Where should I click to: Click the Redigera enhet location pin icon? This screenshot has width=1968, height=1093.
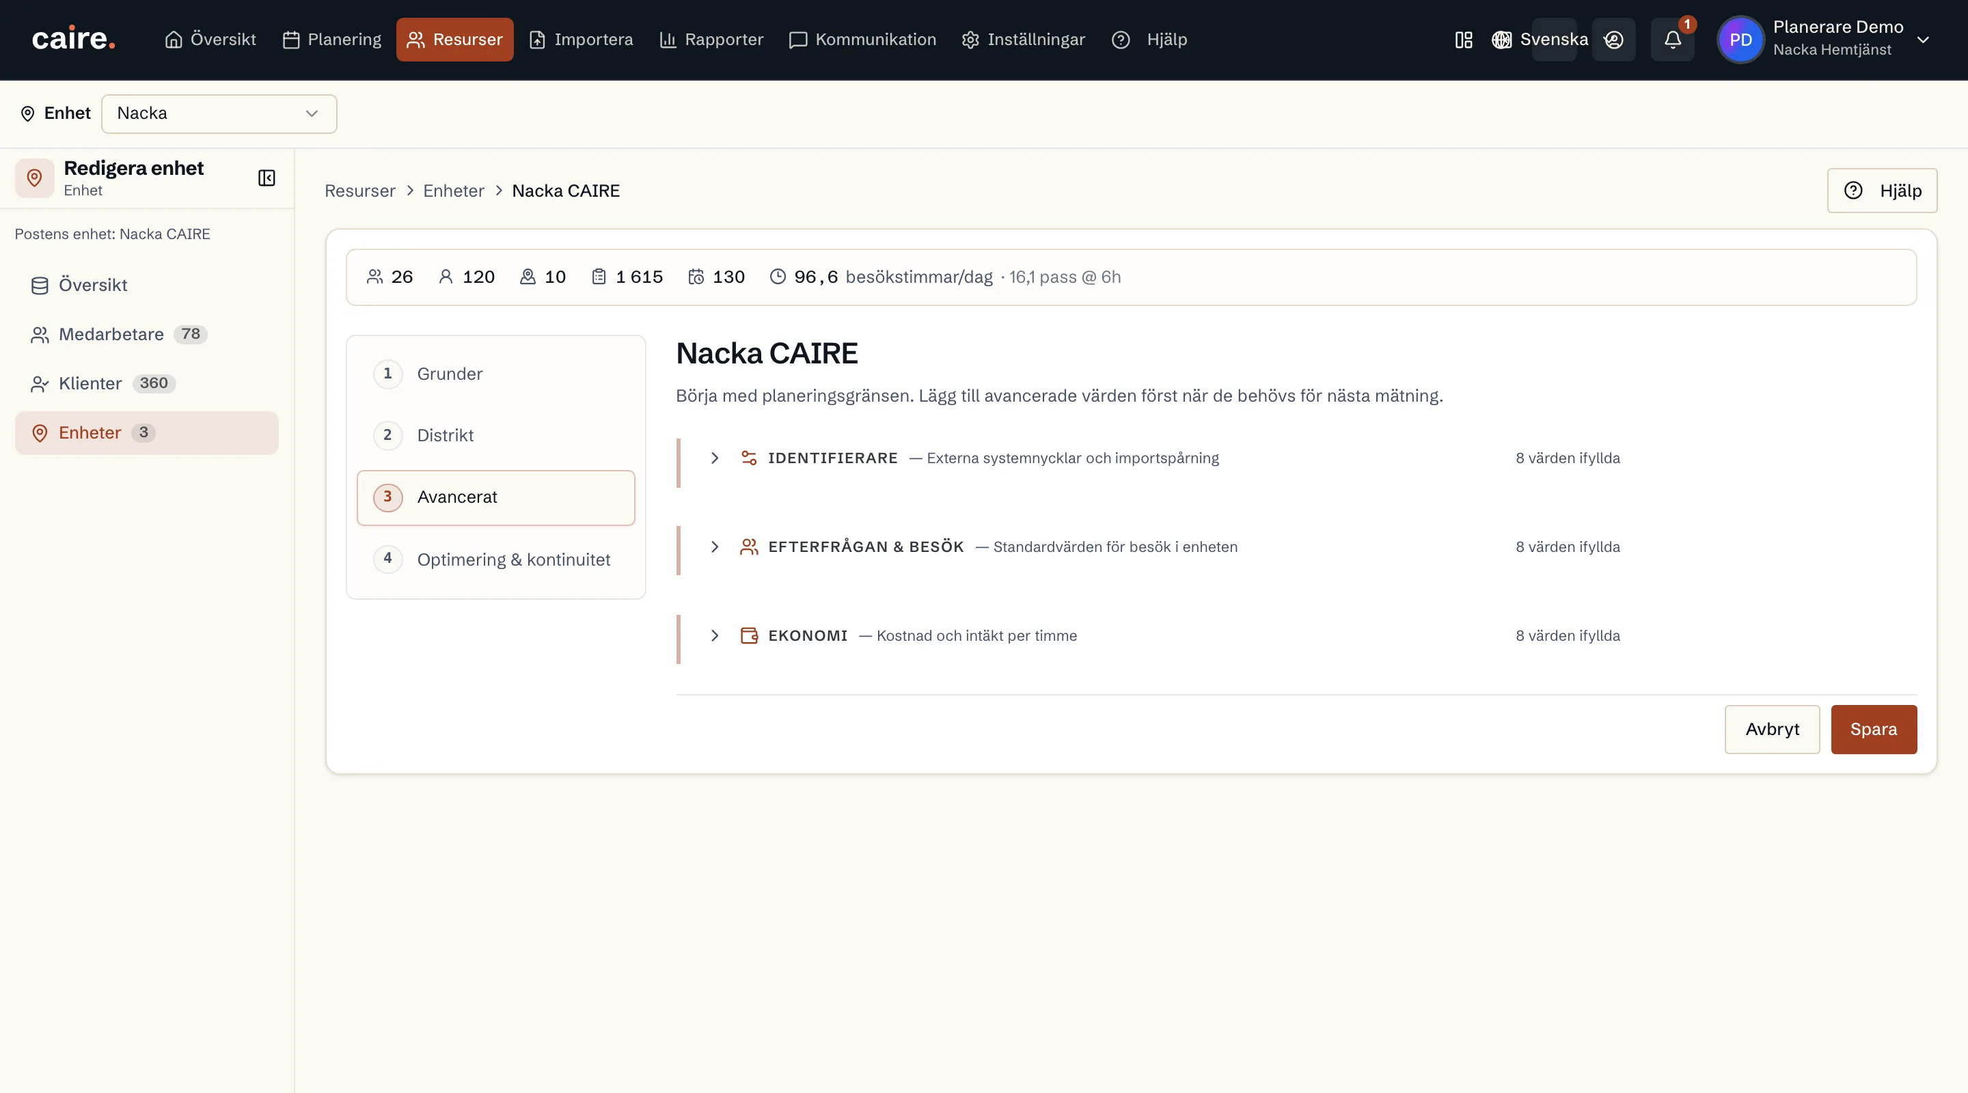(x=34, y=178)
